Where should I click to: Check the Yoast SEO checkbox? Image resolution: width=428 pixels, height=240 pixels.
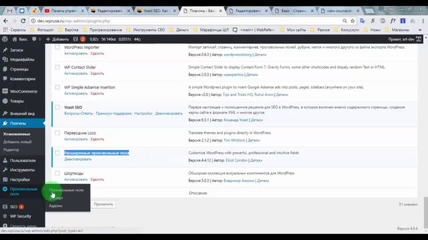click(x=58, y=107)
